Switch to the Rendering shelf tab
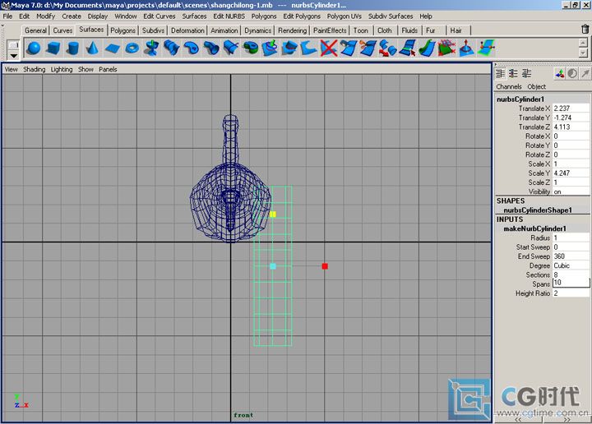Viewport: 592px width, 424px height. (292, 30)
